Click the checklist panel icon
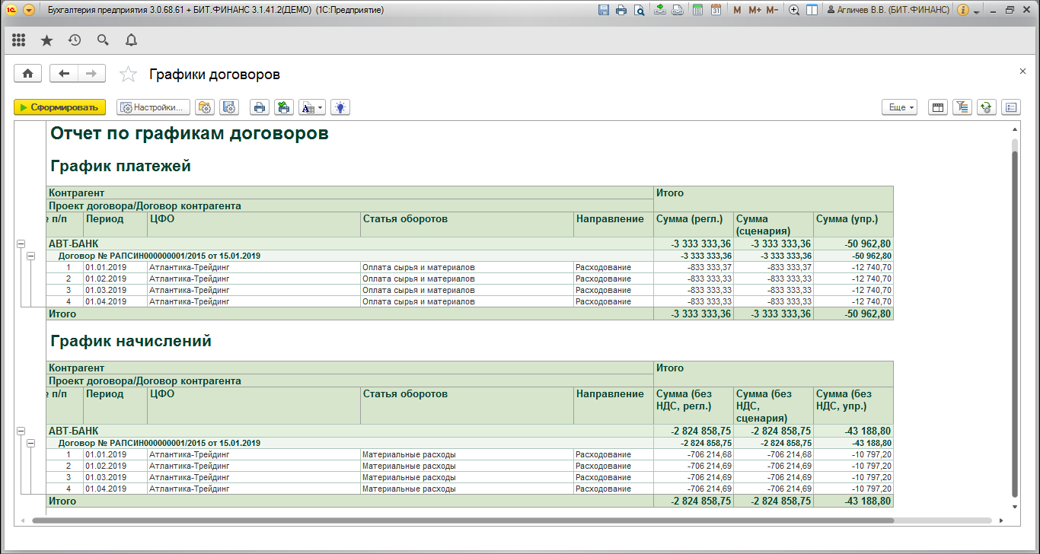Image resolution: width=1040 pixels, height=554 pixels. [x=1011, y=107]
